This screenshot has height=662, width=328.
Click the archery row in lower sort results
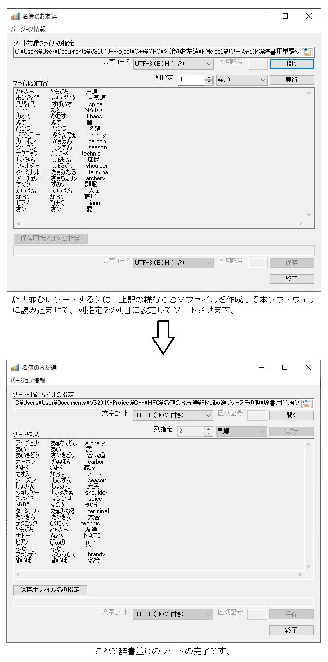tap(60, 443)
